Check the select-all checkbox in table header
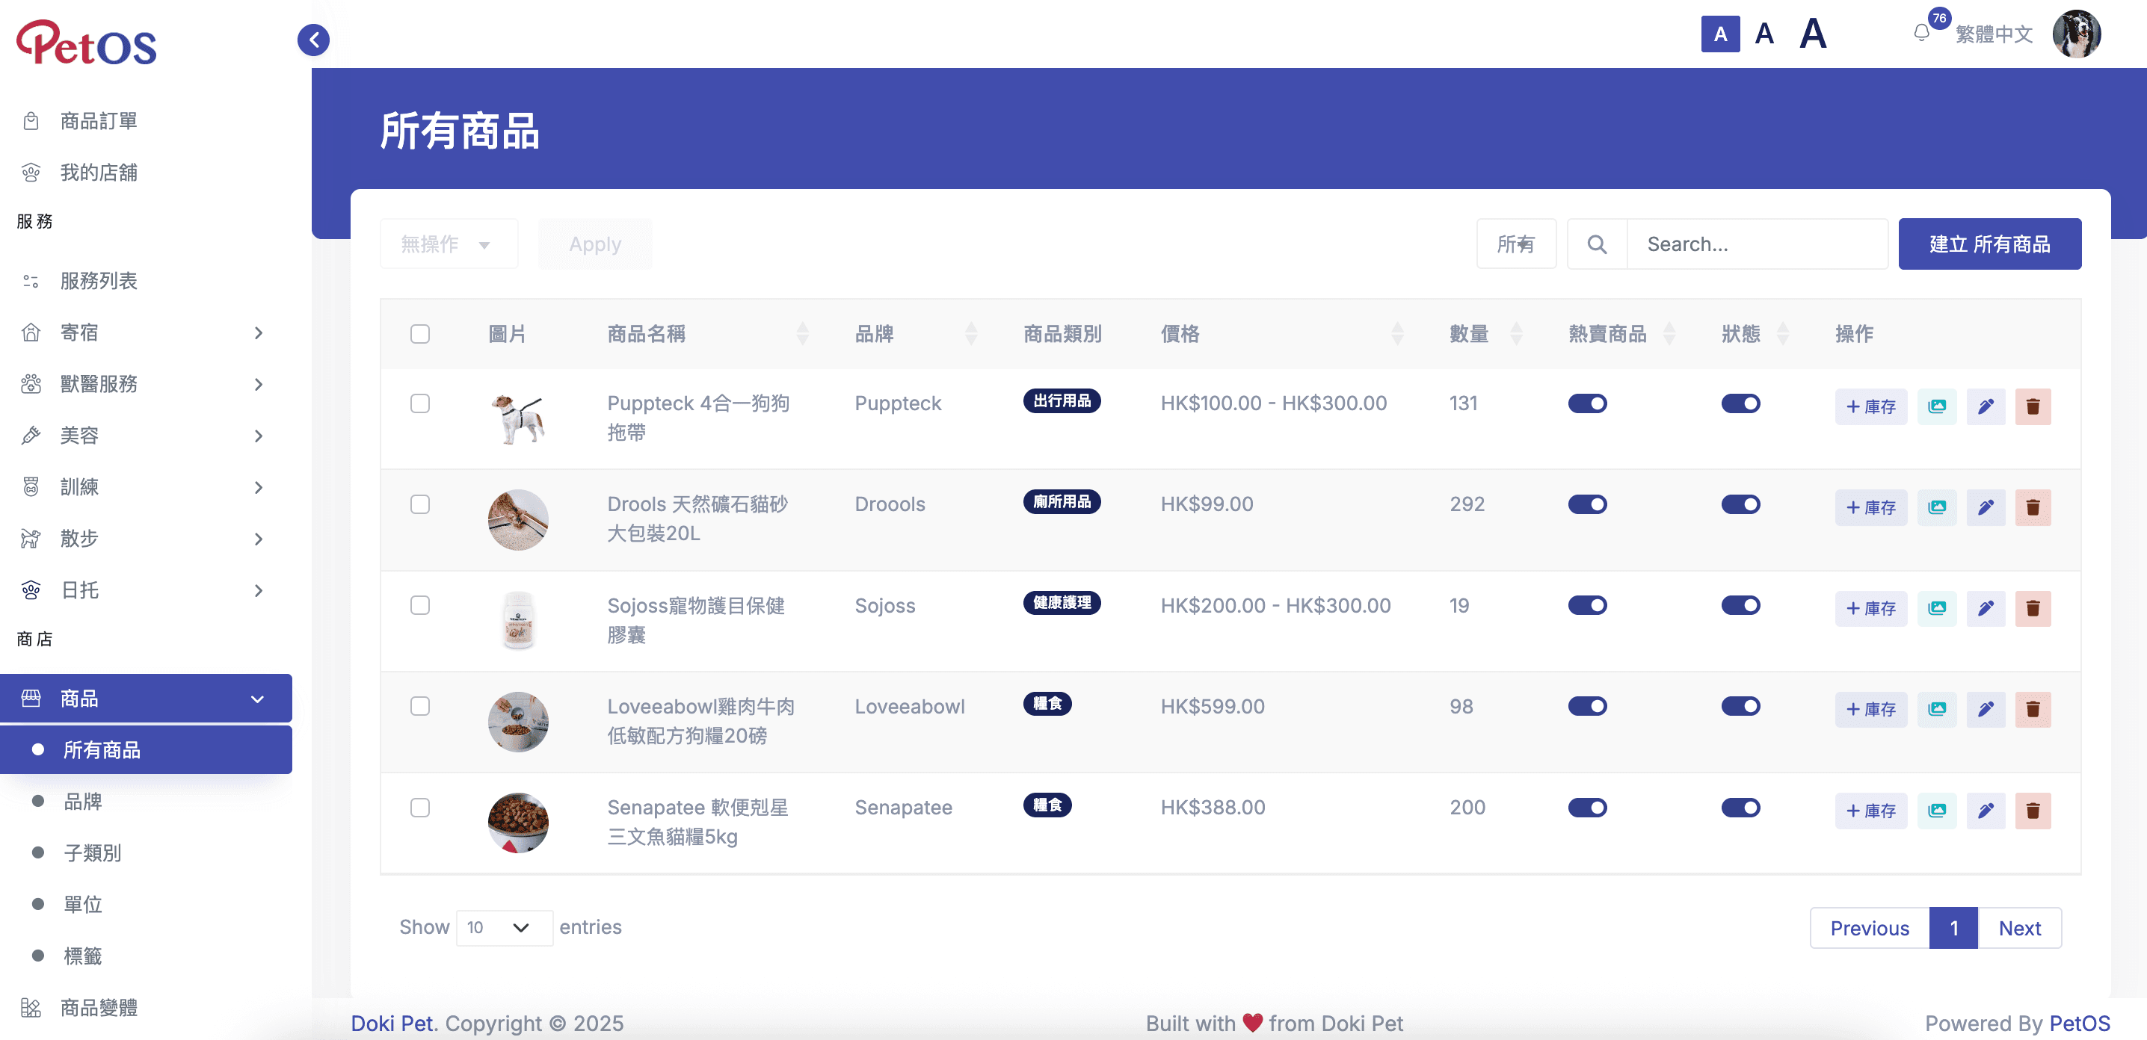2147x1040 pixels. (x=420, y=333)
